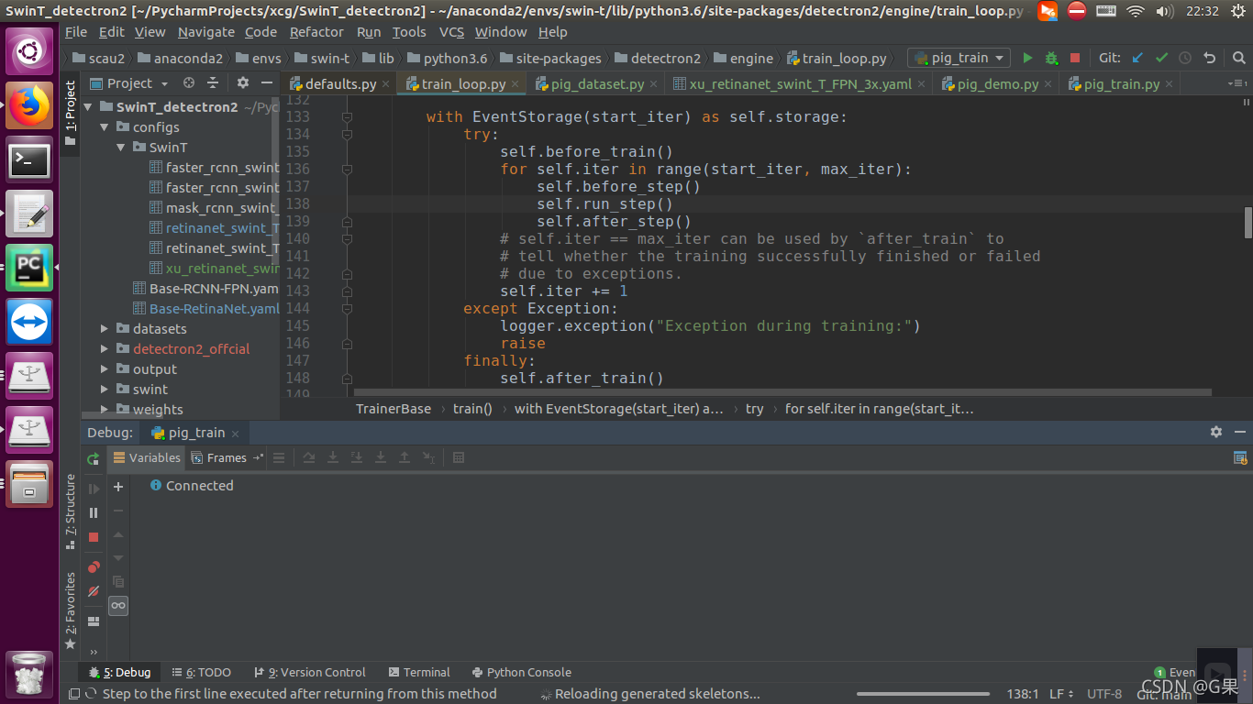Hide the Debug tool window
The height and width of the screenshot is (704, 1253).
tap(1240, 432)
